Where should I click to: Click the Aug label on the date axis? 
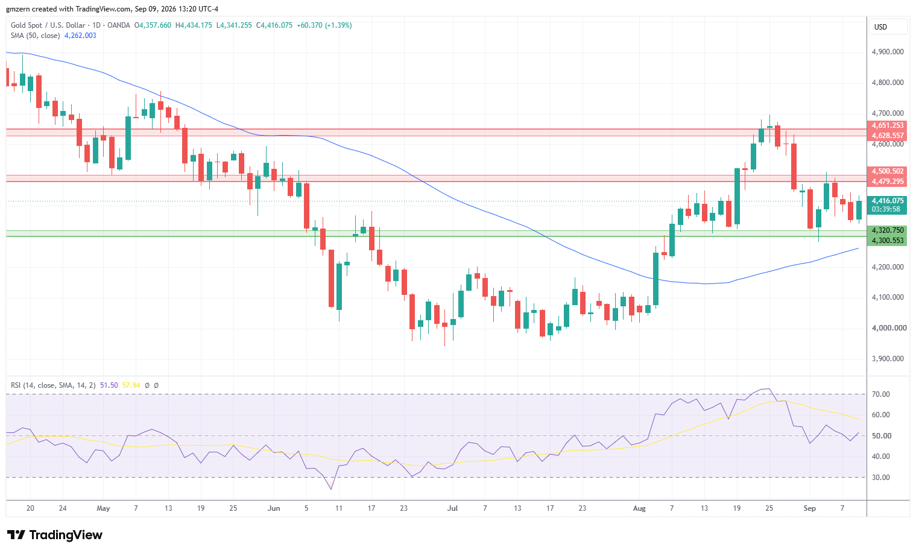(x=639, y=508)
